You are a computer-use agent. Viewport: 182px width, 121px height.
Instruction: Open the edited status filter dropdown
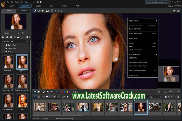tap(55, 97)
